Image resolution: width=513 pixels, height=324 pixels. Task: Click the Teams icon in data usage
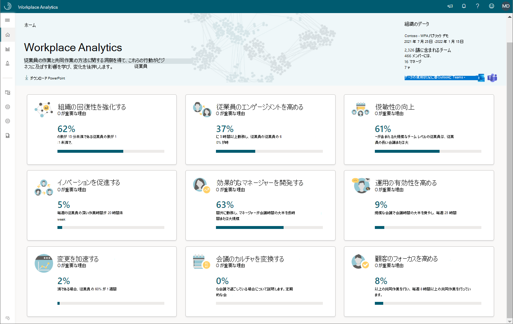[492, 78]
